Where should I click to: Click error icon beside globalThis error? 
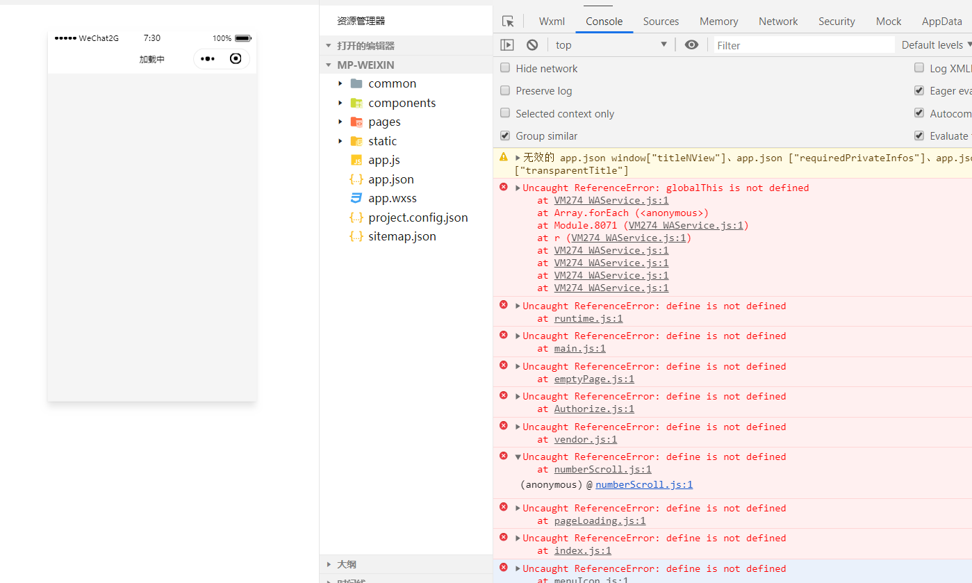pos(504,187)
